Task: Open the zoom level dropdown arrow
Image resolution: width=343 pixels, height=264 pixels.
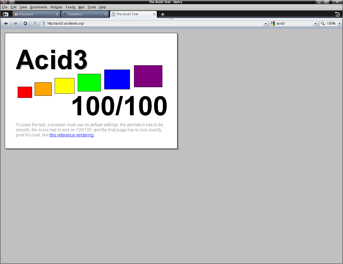Action: (x=340, y=24)
